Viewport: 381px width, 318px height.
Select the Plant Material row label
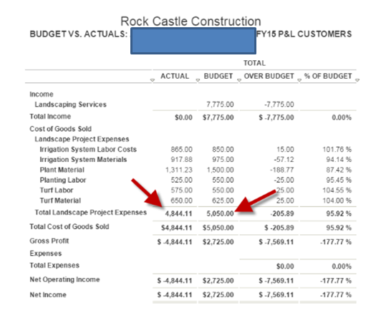(62, 170)
